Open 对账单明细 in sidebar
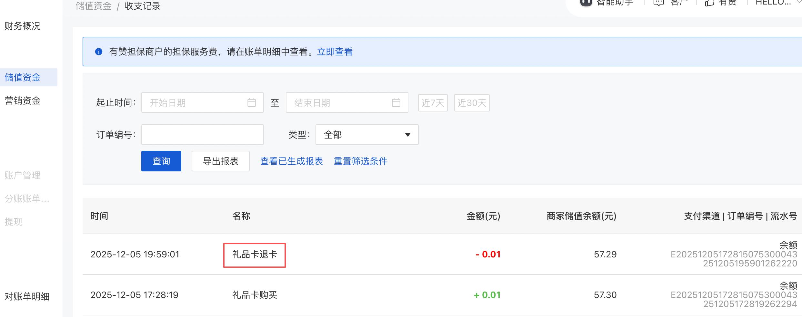This screenshot has height=317, width=802. (x=27, y=296)
